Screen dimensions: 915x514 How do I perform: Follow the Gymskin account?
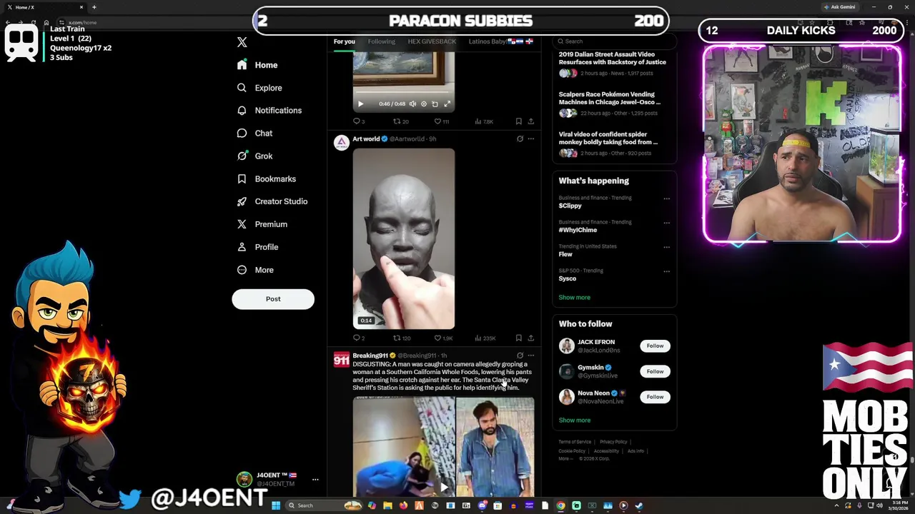(x=655, y=372)
